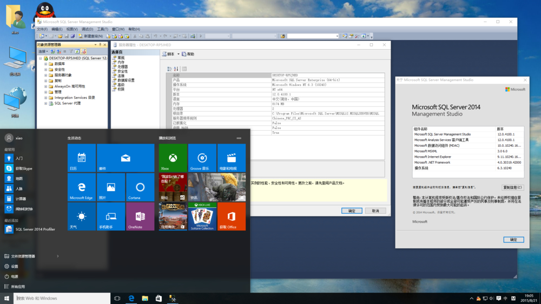Click 确定 in the About dialog

click(x=513, y=240)
